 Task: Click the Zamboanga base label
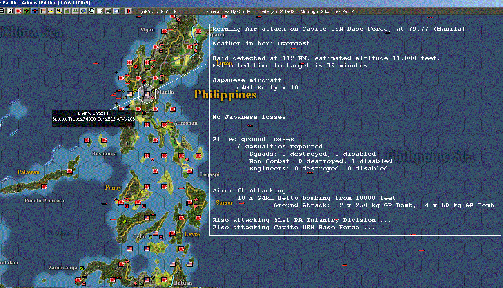pos(63,268)
